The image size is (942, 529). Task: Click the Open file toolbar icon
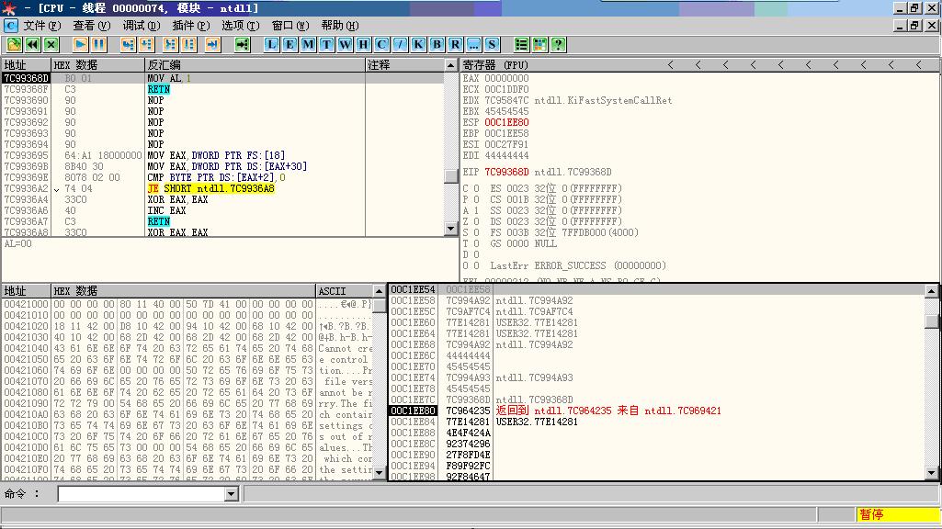tap(14, 44)
